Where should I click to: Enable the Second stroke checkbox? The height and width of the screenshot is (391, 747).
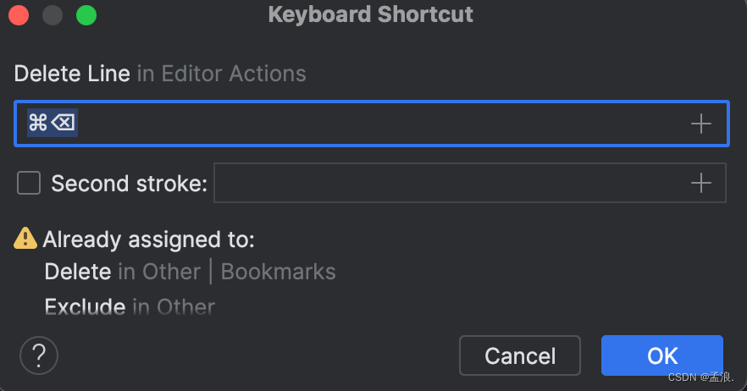coord(29,183)
